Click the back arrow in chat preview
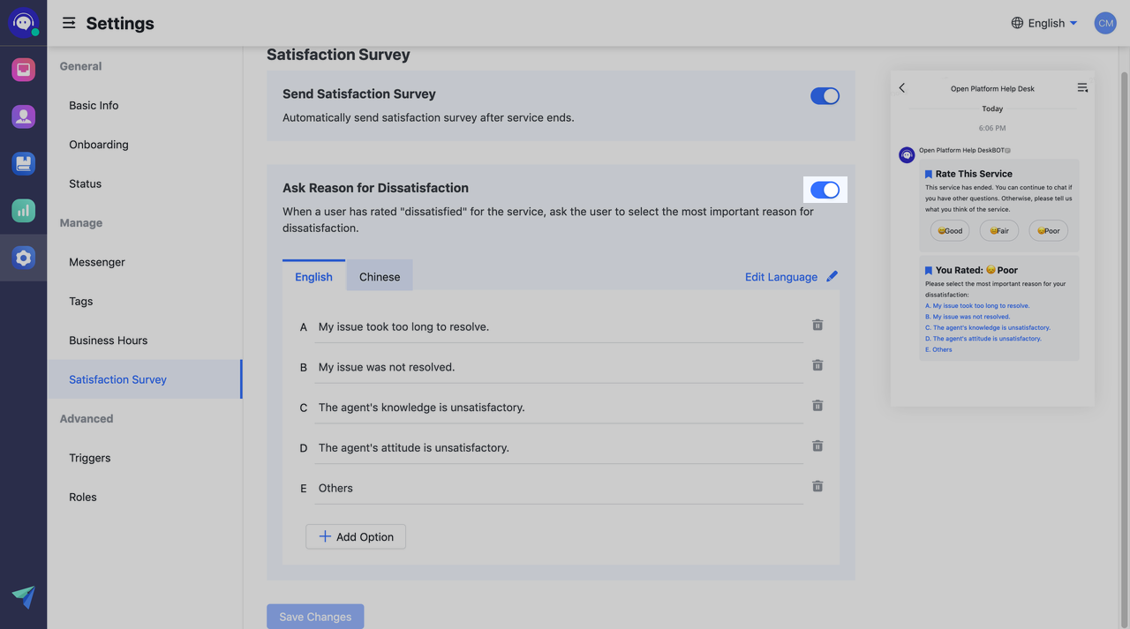The height and width of the screenshot is (629, 1130). (902, 88)
